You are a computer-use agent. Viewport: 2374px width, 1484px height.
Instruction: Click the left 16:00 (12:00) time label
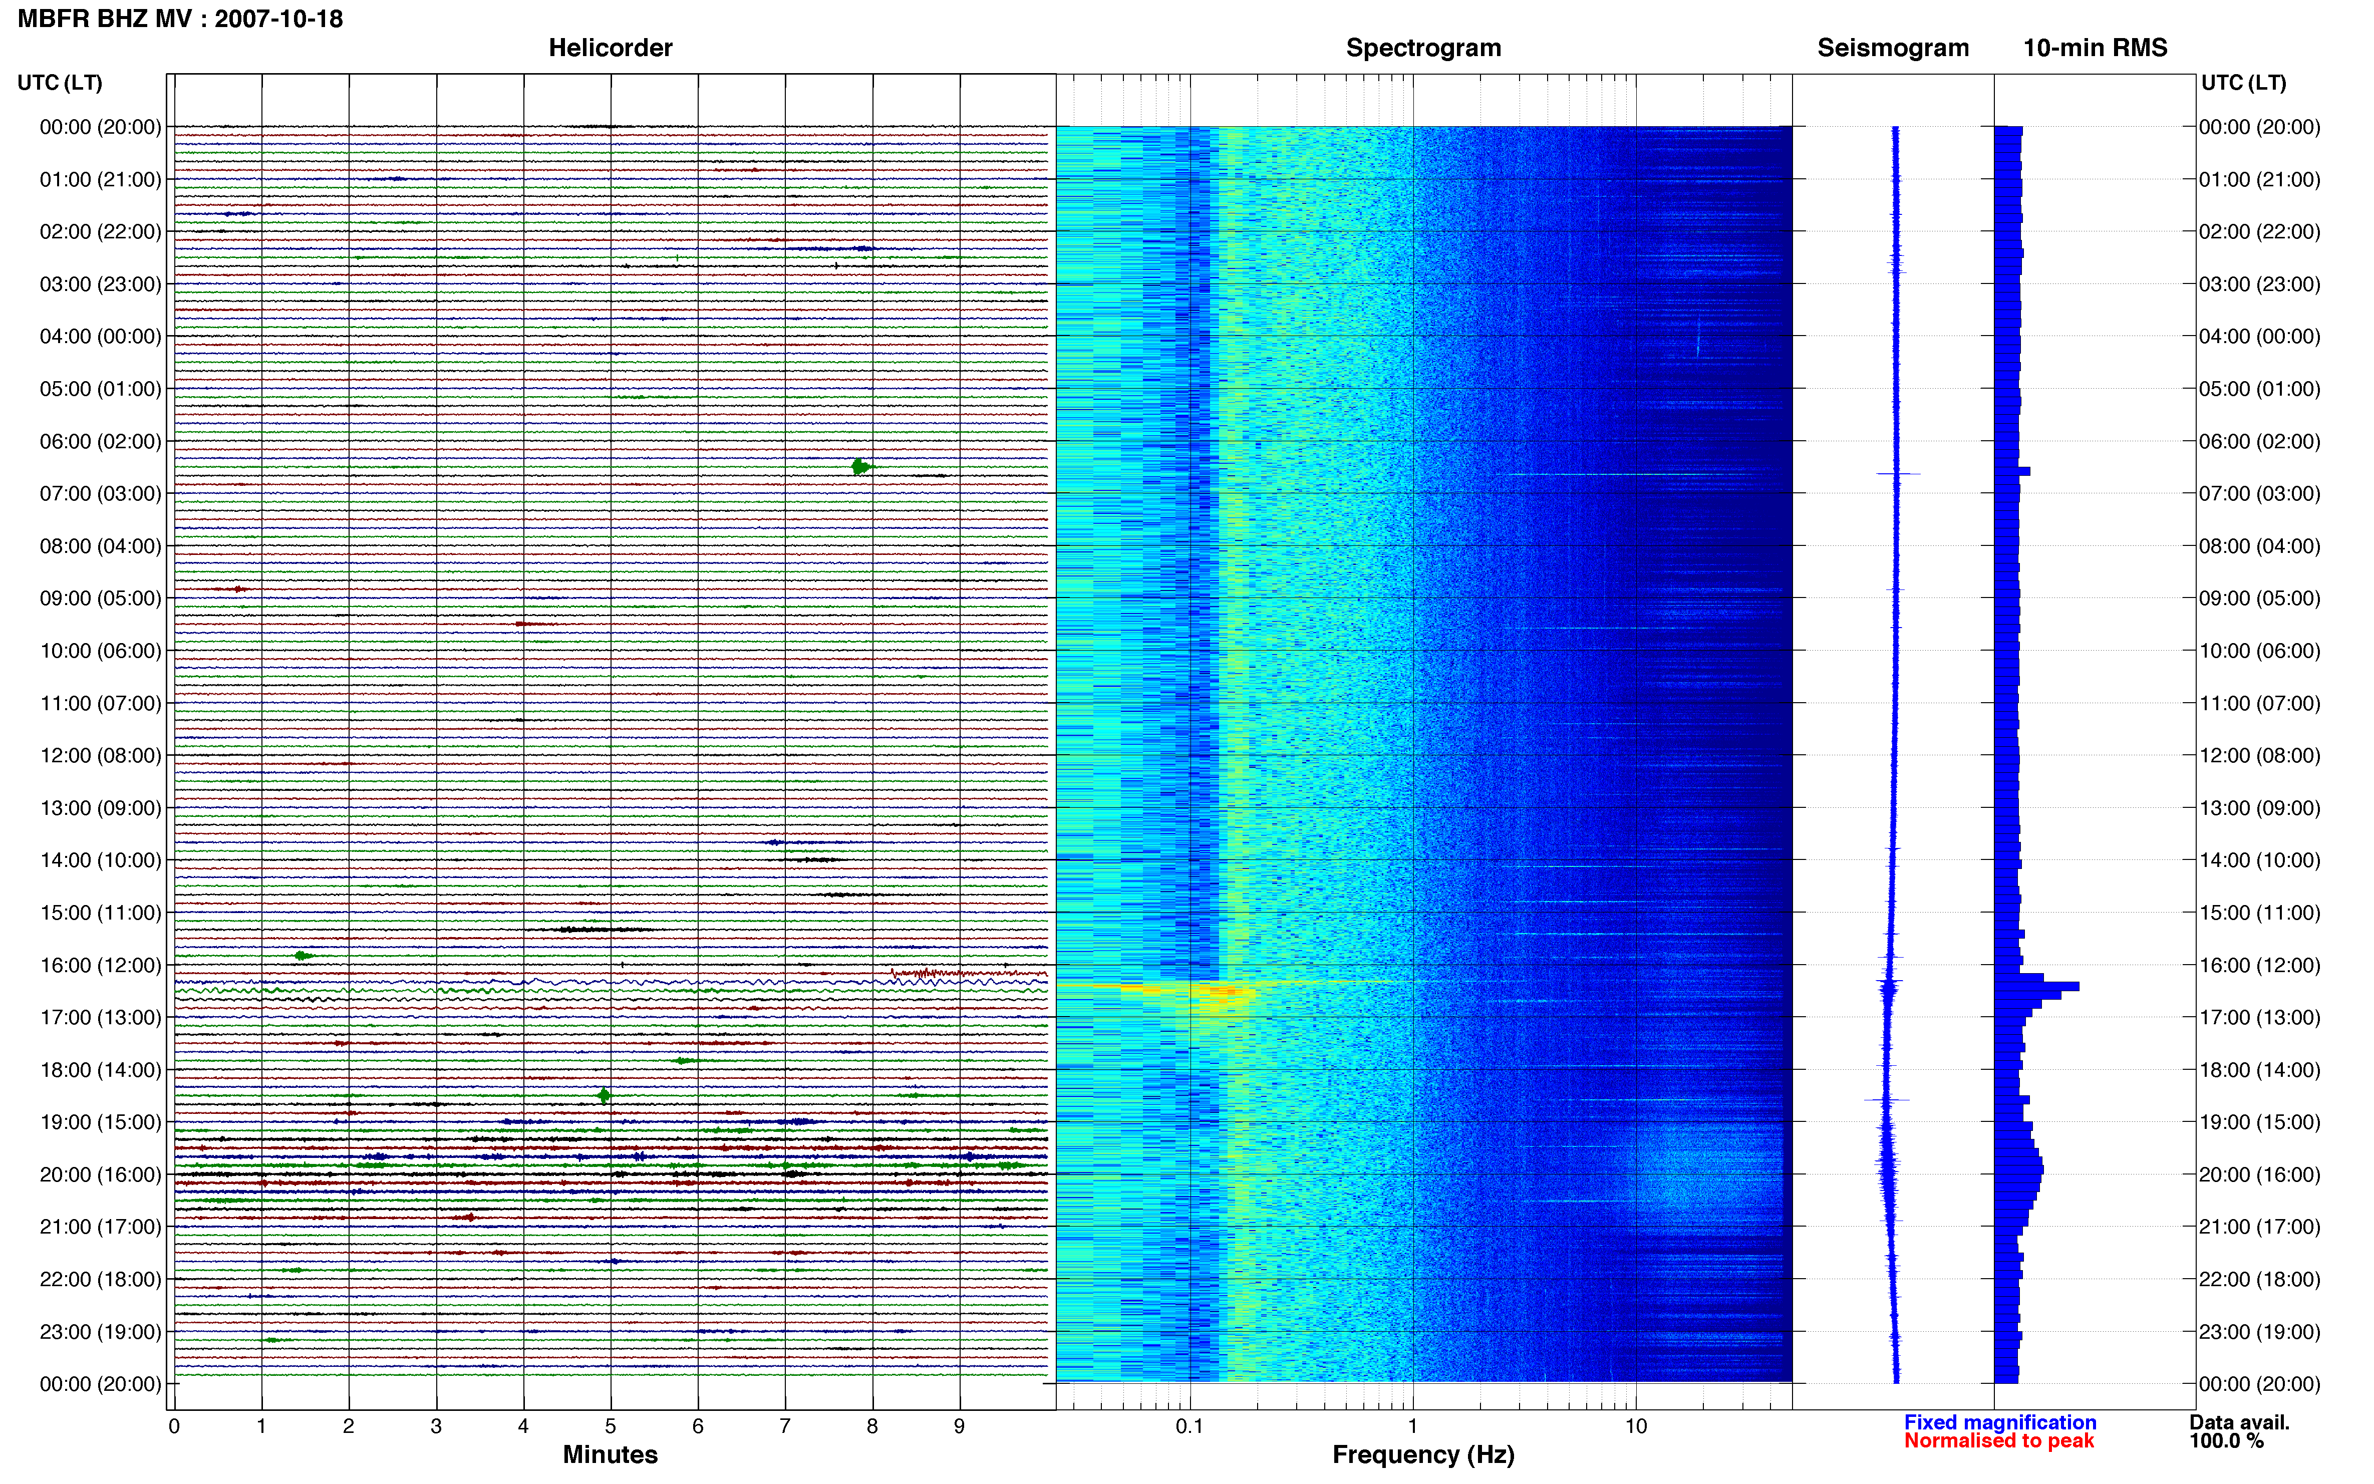[x=100, y=965]
